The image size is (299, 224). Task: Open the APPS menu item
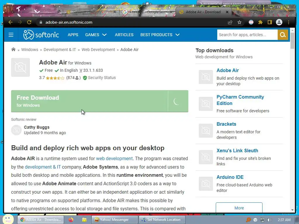73,35
